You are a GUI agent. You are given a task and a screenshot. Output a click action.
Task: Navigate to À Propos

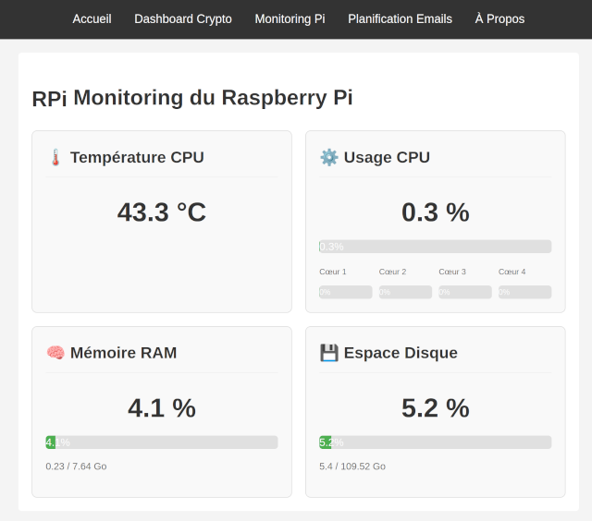tap(499, 18)
